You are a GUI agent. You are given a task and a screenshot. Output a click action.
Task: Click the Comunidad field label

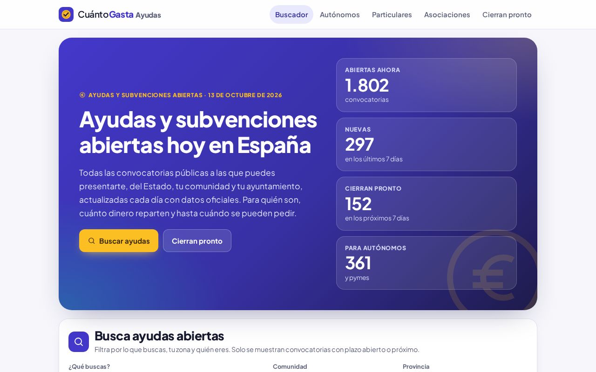coord(290,366)
